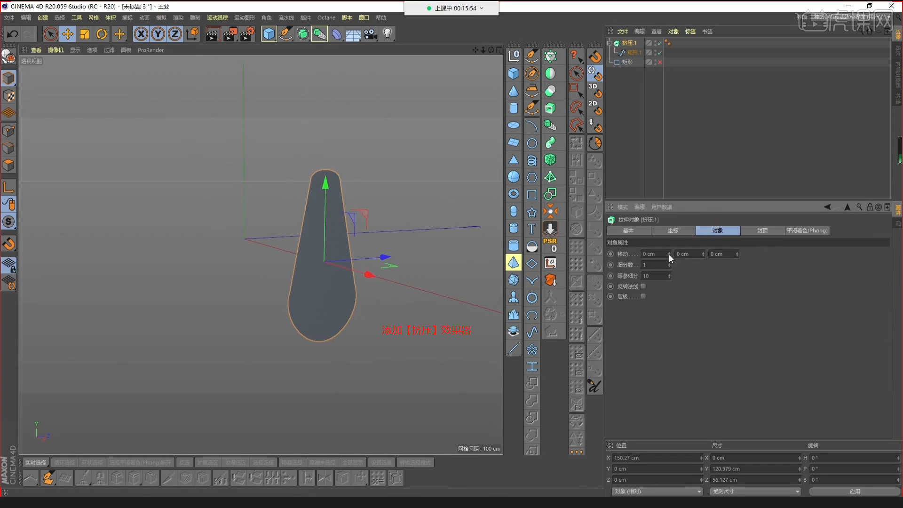Open the deformer bend icon
903x508 pixels.
(x=337, y=34)
